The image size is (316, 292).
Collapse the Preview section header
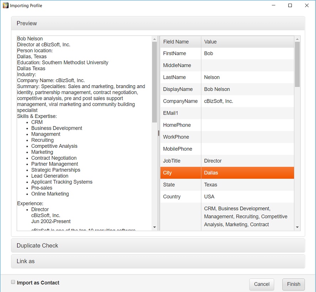click(158, 23)
